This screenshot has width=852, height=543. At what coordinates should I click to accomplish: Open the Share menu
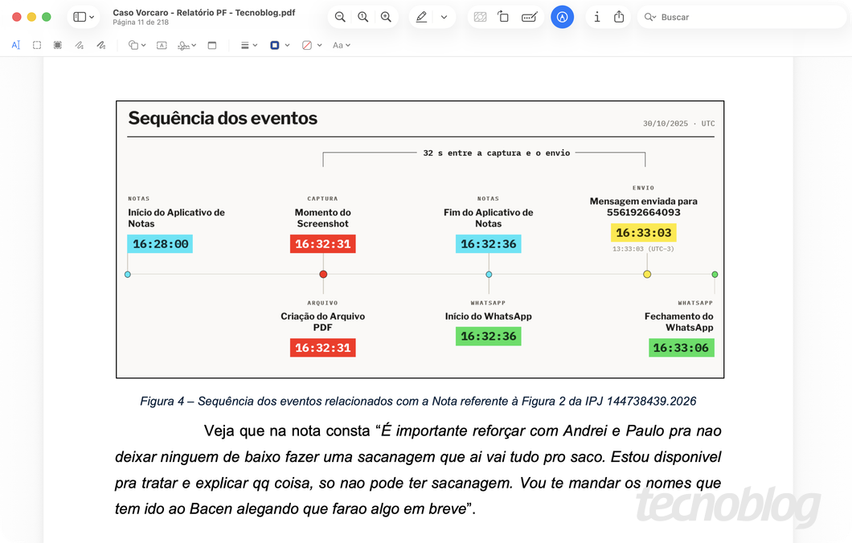point(619,17)
